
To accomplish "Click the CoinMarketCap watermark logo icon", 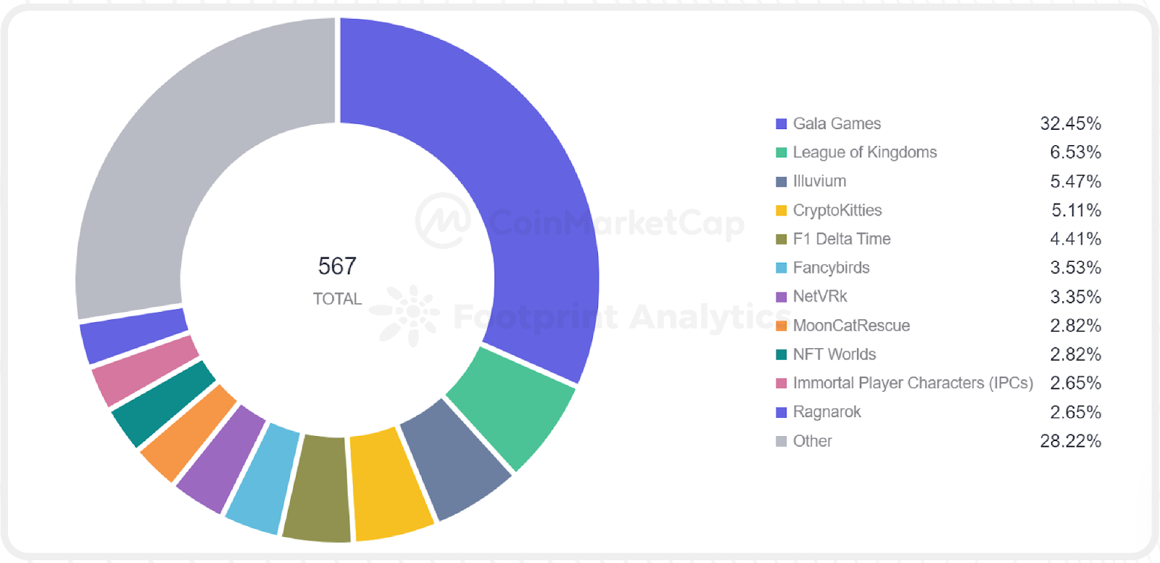I will coord(443,220).
